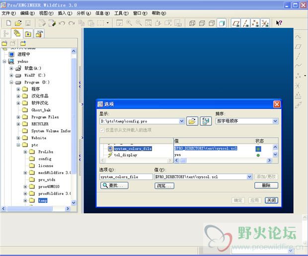Open the 排序 sort order dropdown

click(275, 121)
